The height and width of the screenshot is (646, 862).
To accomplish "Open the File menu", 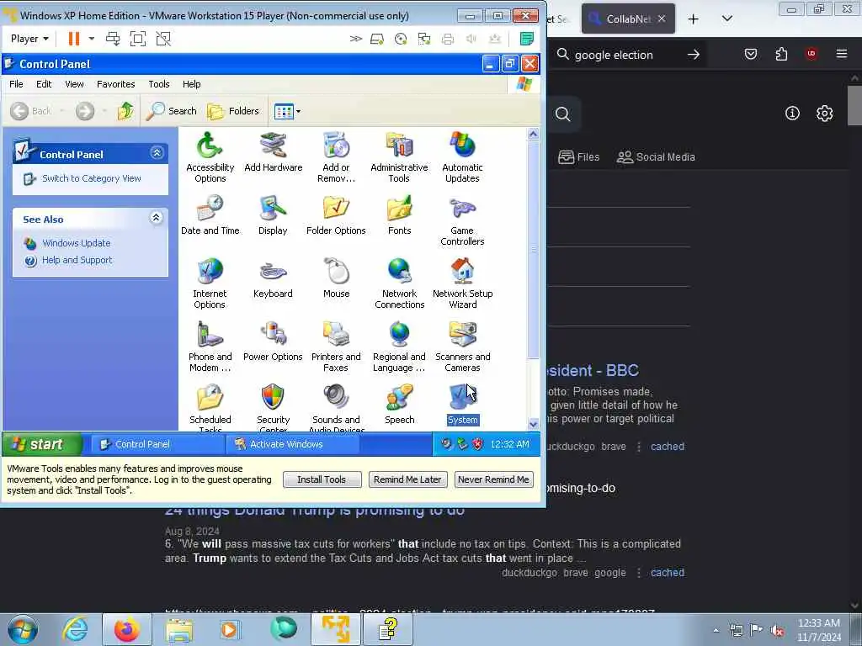I will pyautogui.click(x=16, y=84).
